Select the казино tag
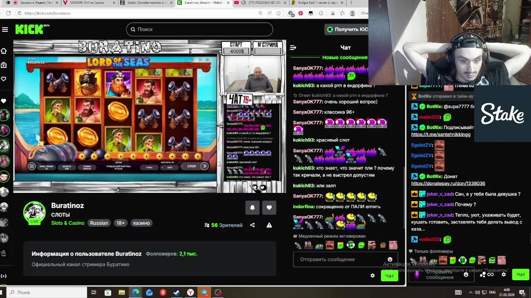The image size is (531, 298). 141,223
